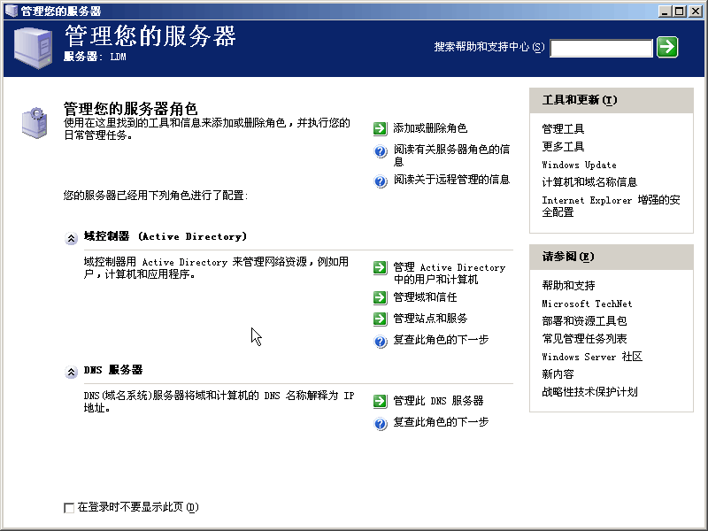Open 阅读有关服务器角色的信息 link
This screenshot has height=531, width=708.
pyautogui.click(x=451, y=156)
